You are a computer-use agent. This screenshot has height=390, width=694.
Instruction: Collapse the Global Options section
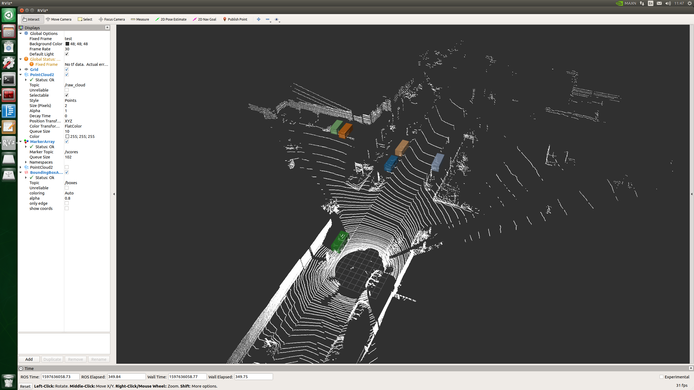pos(21,33)
